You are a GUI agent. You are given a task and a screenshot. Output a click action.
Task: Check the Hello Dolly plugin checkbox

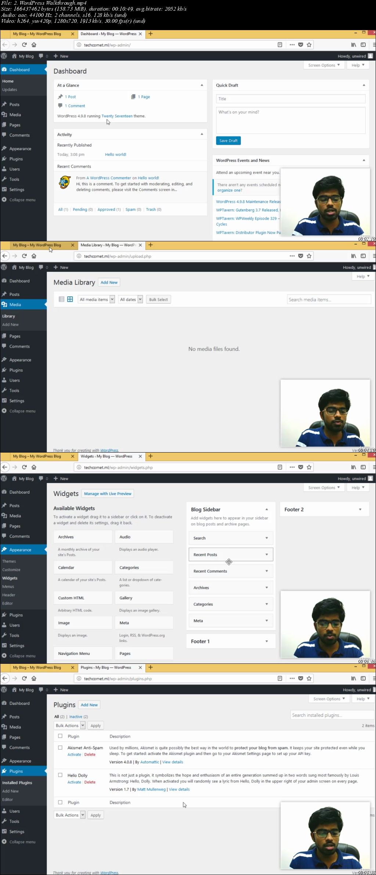click(x=60, y=775)
